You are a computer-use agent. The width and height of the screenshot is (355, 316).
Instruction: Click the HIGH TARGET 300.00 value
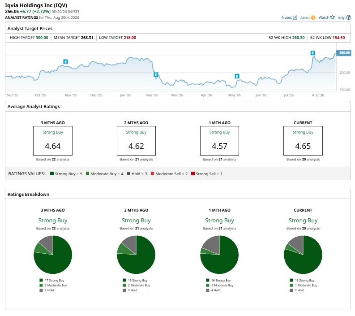click(x=42, y=38)
